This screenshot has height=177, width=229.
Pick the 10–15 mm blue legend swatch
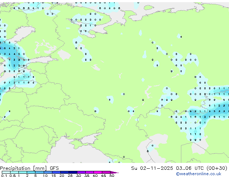[48, 172]
